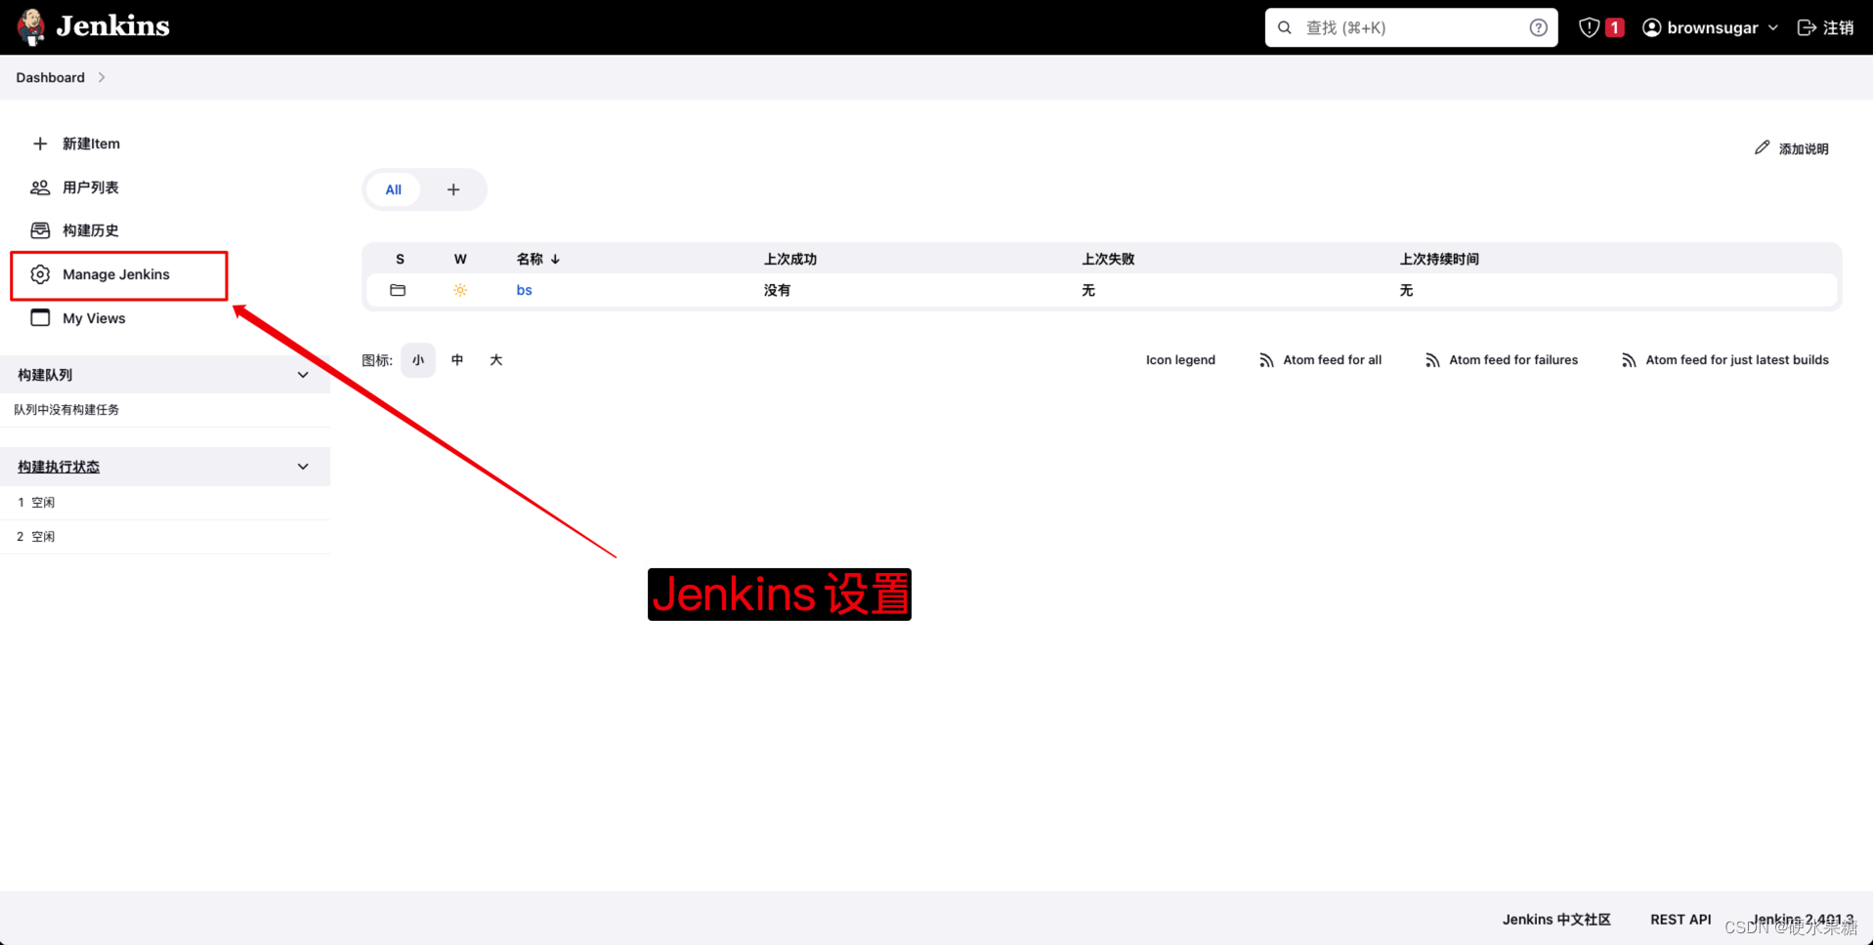Select executor 1 空闲 row
The width and height of the screenshot is (1873, 945).
165,503
